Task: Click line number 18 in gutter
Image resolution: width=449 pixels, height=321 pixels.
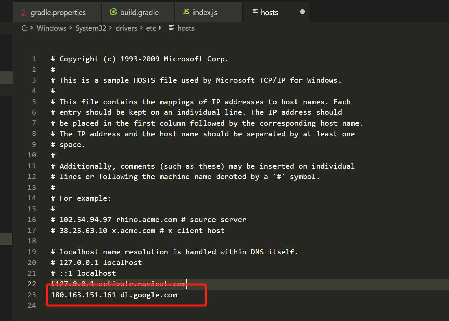Action: pos(32,241)
